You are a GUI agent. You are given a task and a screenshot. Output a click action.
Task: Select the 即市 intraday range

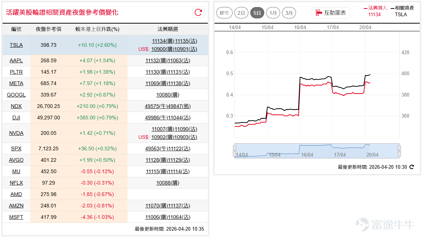pos(224,13)
